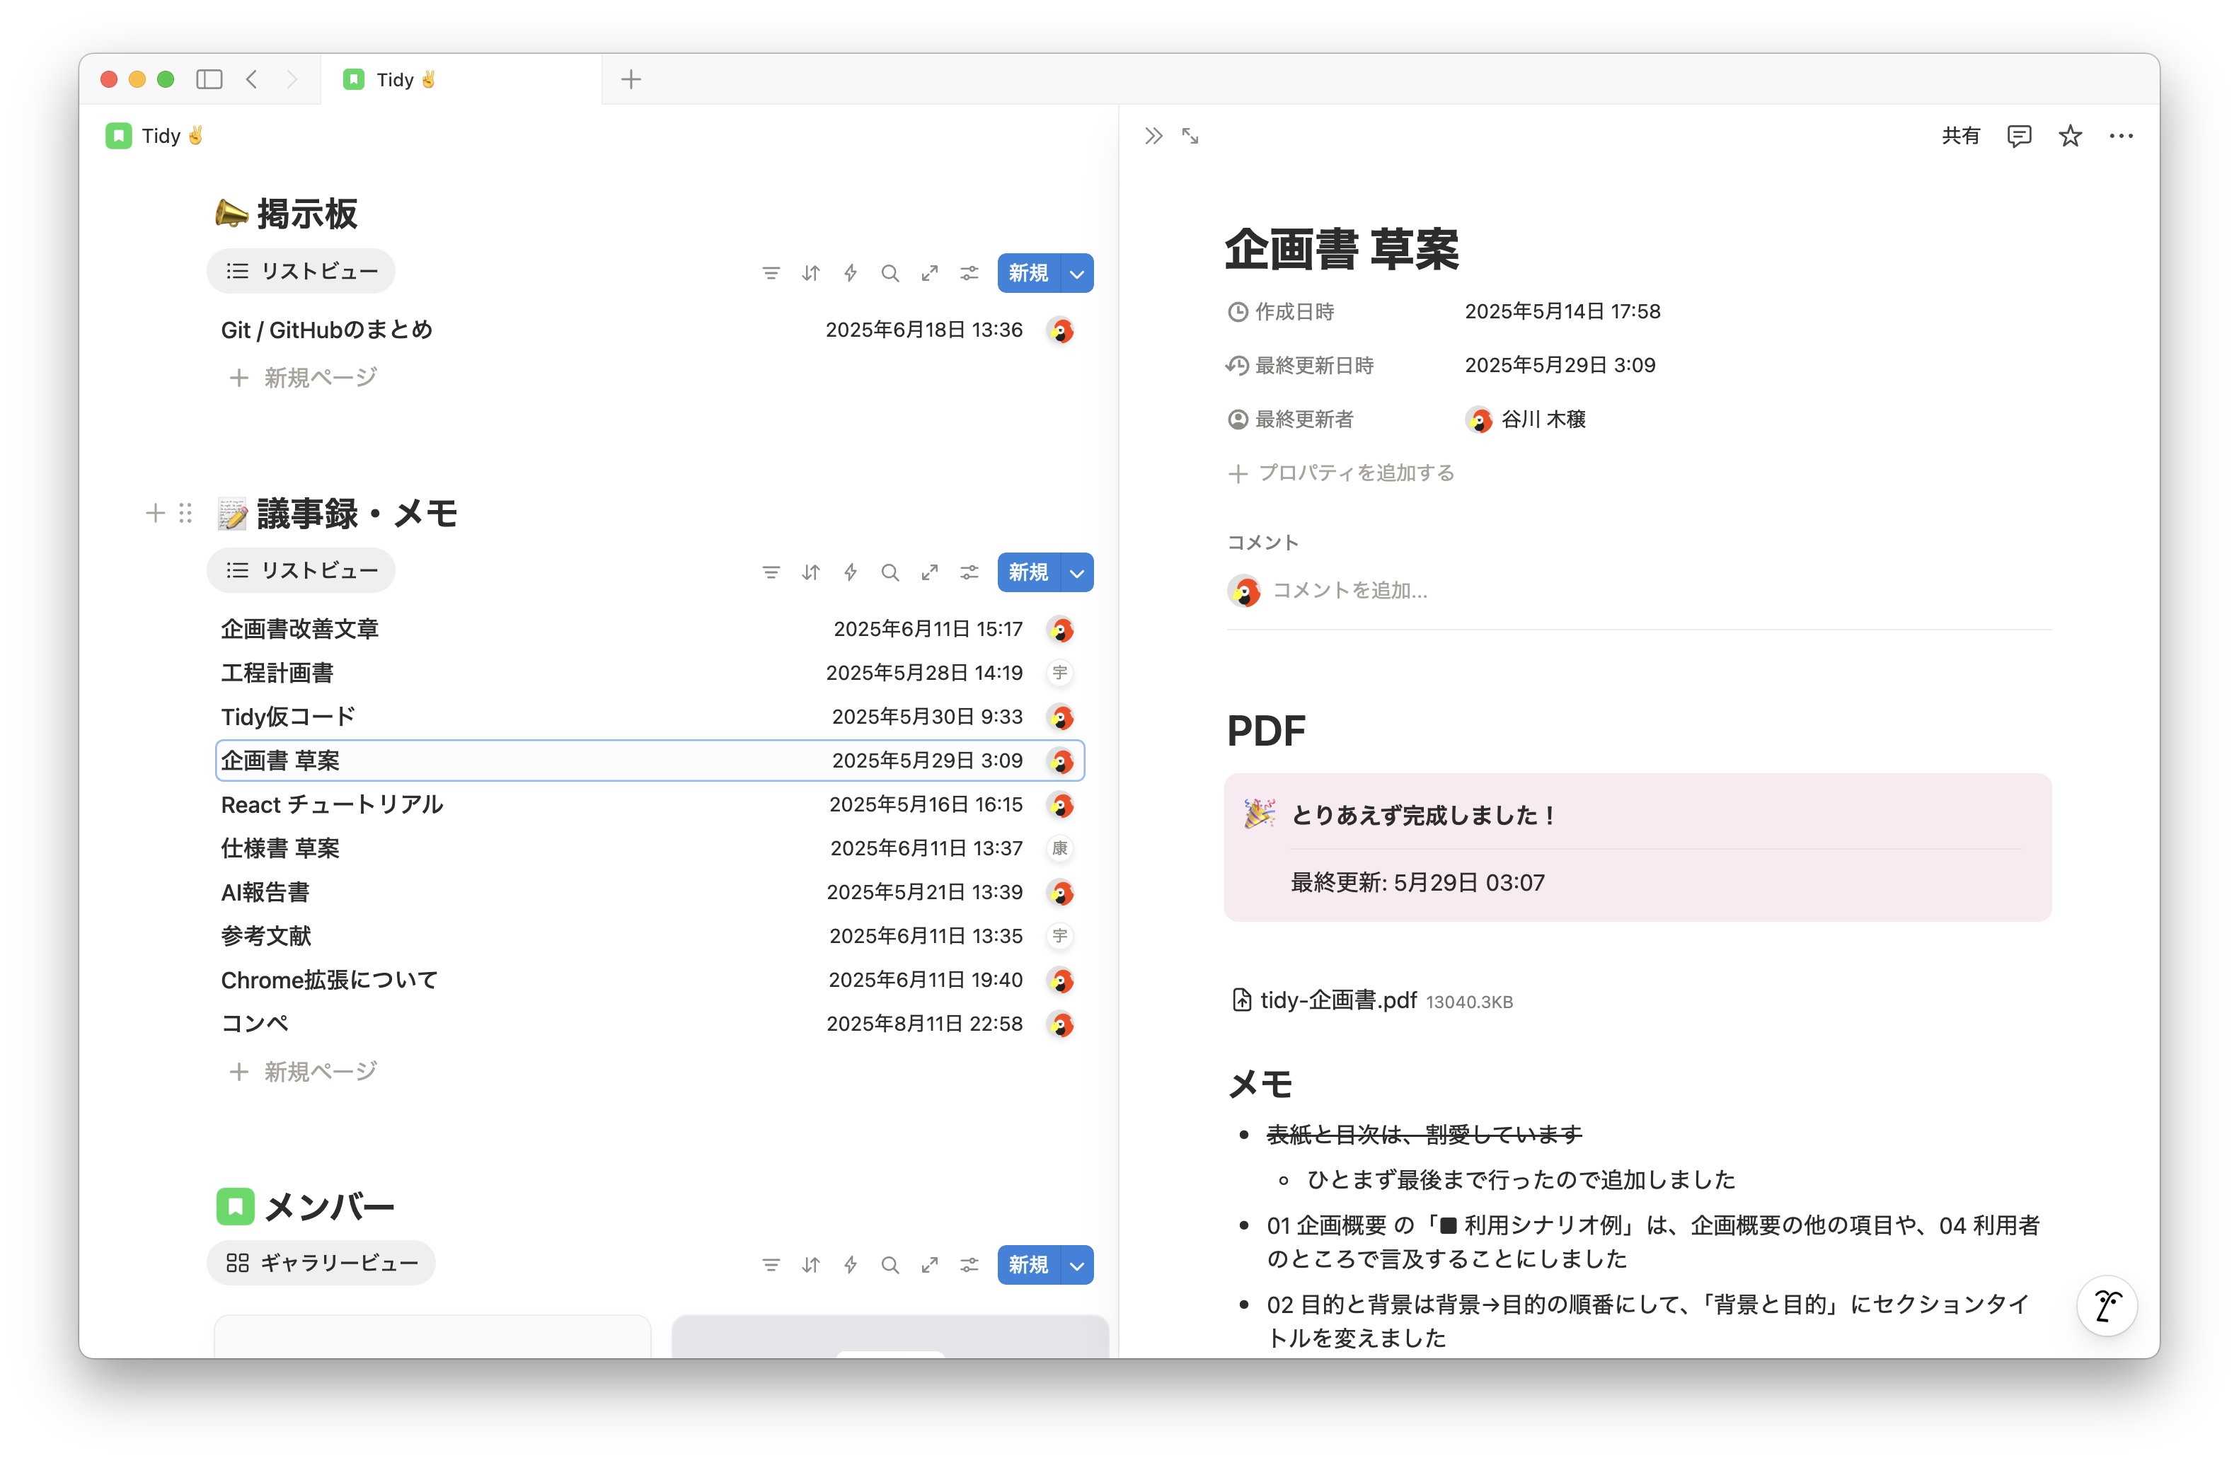The height and width of the screenshot is (1463, 2239).
Task: Expand the メンバー gallery view to full screen
Action: pyautogui.click(x=929, y=1265)
